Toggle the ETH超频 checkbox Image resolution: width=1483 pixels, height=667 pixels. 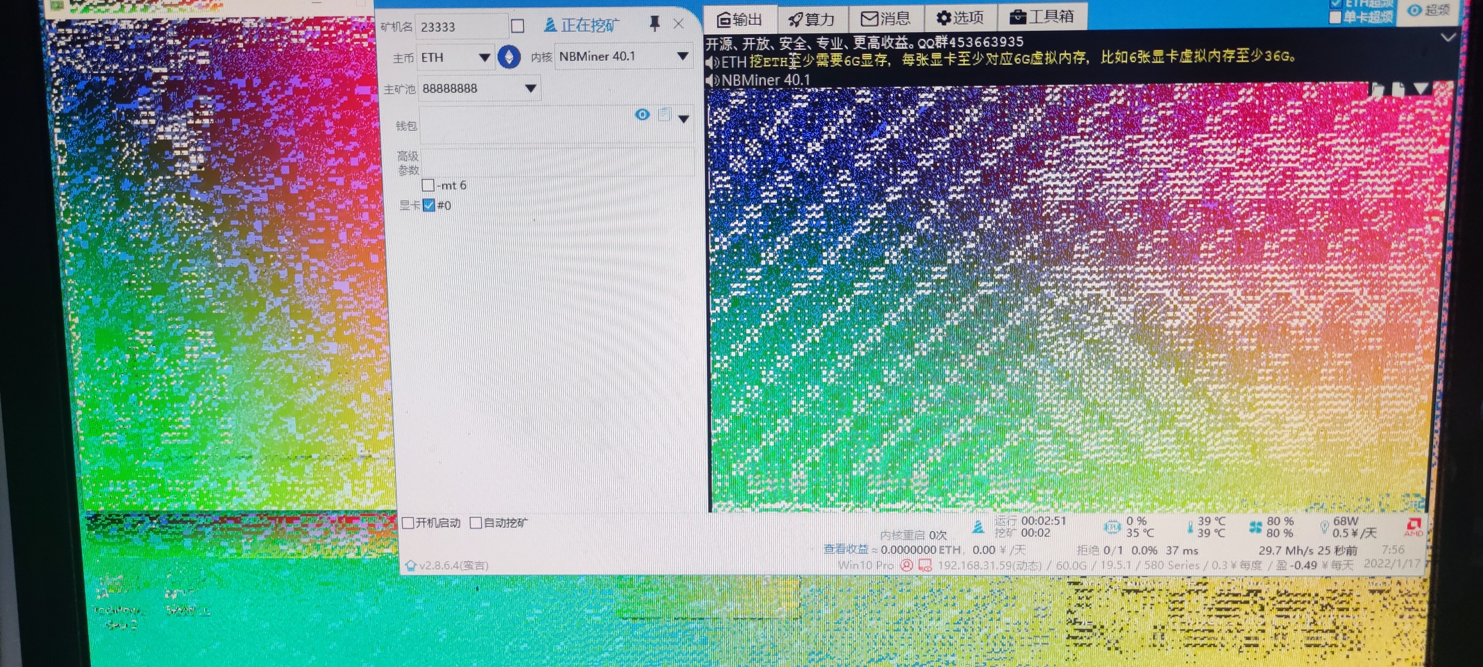[1336, 3]
